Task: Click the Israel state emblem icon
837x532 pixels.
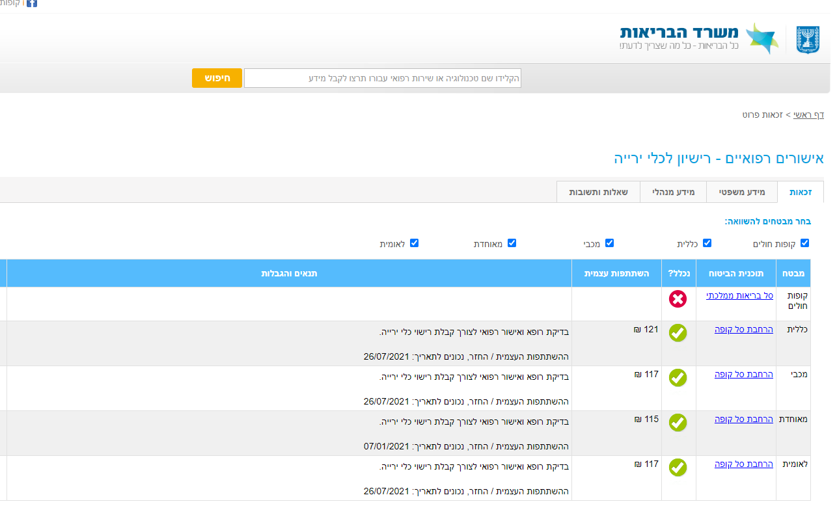Action: (x=809, y=39)
